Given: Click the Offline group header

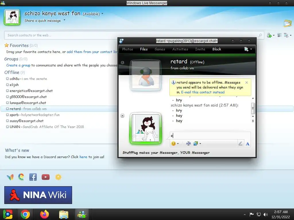Looking at the screenshot, I should [15, 72].
